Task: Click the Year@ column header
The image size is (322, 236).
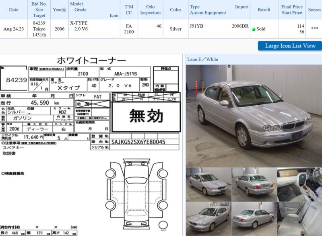Action: point(60,10)
